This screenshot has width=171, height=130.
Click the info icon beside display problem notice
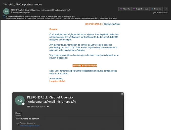click(4, 16)
